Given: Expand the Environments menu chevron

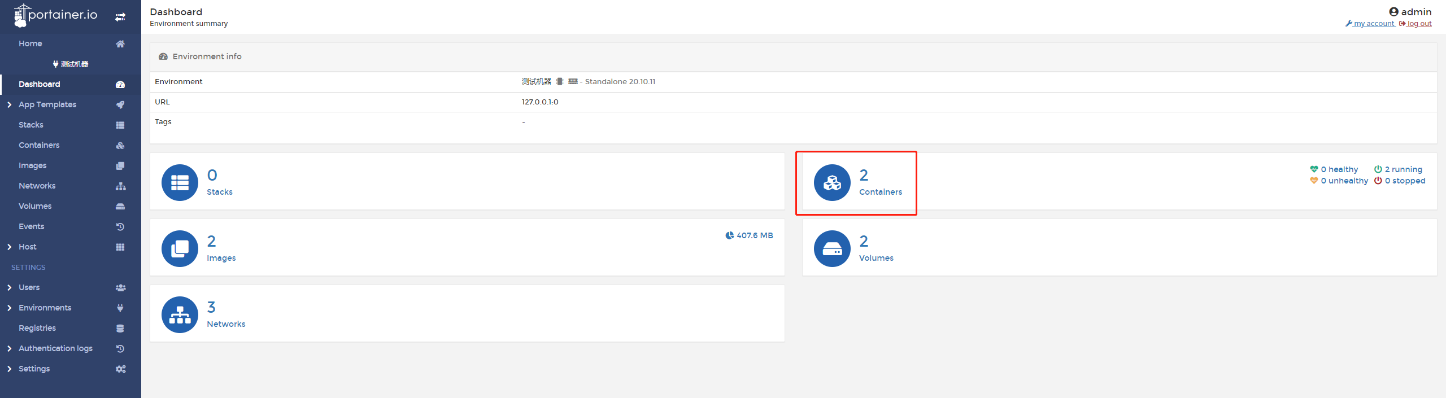Looking at the screenshot, I should coord(9,308).
